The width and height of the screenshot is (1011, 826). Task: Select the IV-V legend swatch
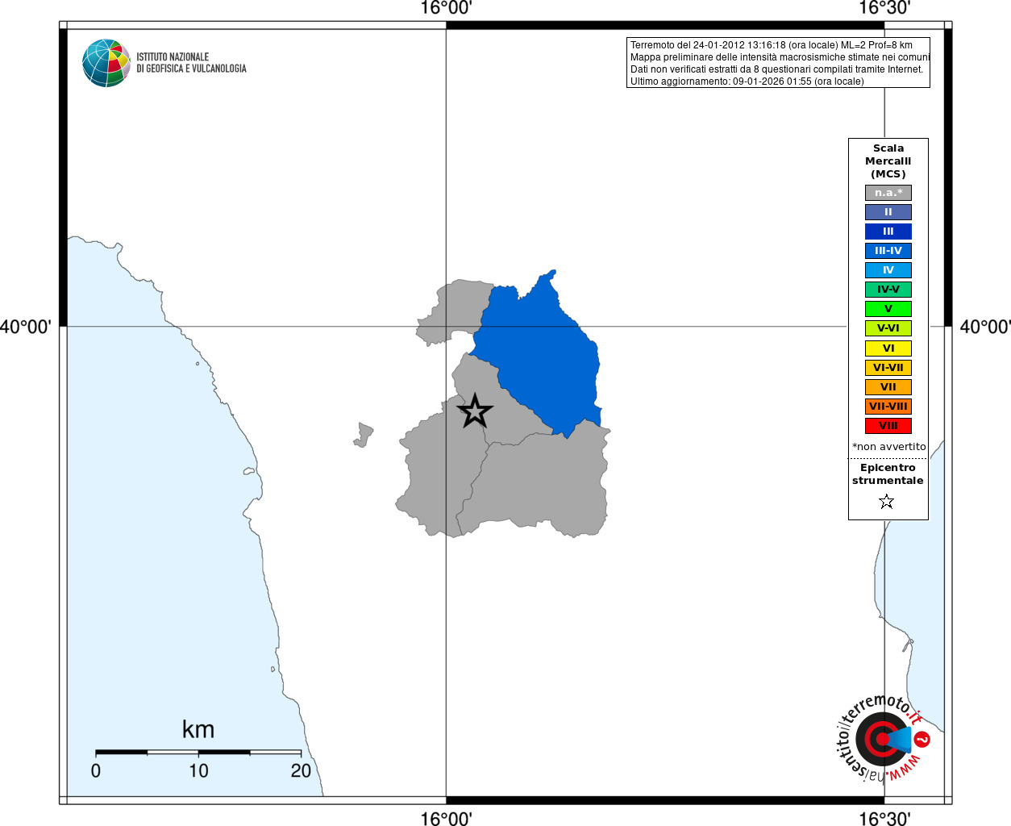[x=888, y=290]
